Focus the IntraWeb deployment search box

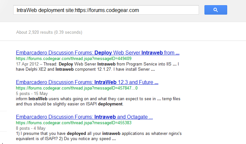(x=106, y=10)
